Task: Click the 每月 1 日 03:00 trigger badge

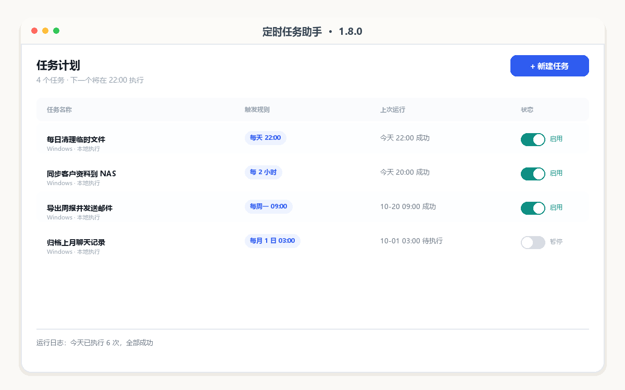Action: (x=272, y=241)
